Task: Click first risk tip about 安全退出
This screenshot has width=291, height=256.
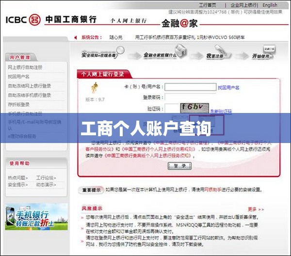Action: tap(172, 217)
